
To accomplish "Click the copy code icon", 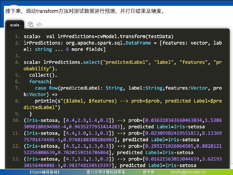I will 30,24.
